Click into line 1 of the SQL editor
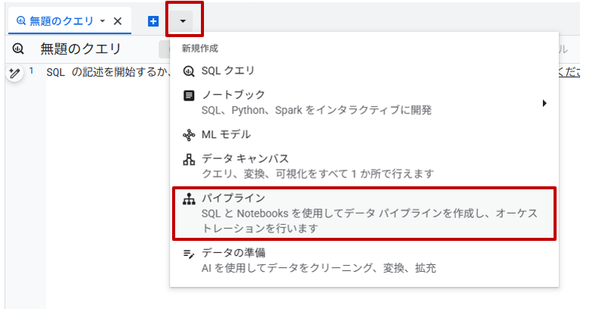This screenshot has height=309, width=596. (99, 73)
